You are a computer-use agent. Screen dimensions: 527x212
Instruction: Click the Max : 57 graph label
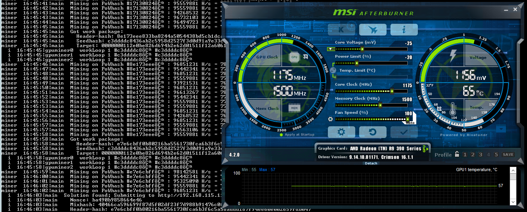pyautogui.click(x=268, y=170)
